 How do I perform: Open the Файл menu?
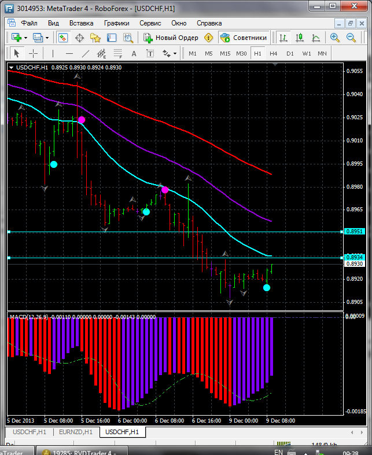click(x=29, y=23)
